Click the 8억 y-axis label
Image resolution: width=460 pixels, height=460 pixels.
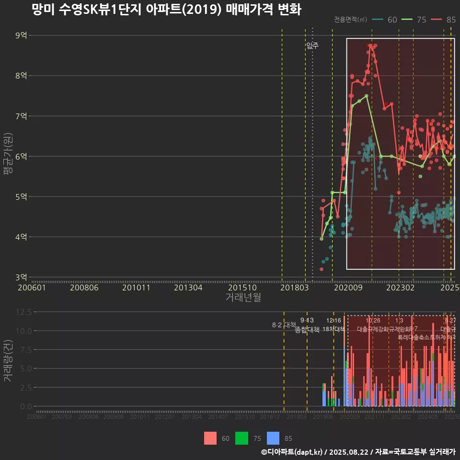click(x=21, y=76)
